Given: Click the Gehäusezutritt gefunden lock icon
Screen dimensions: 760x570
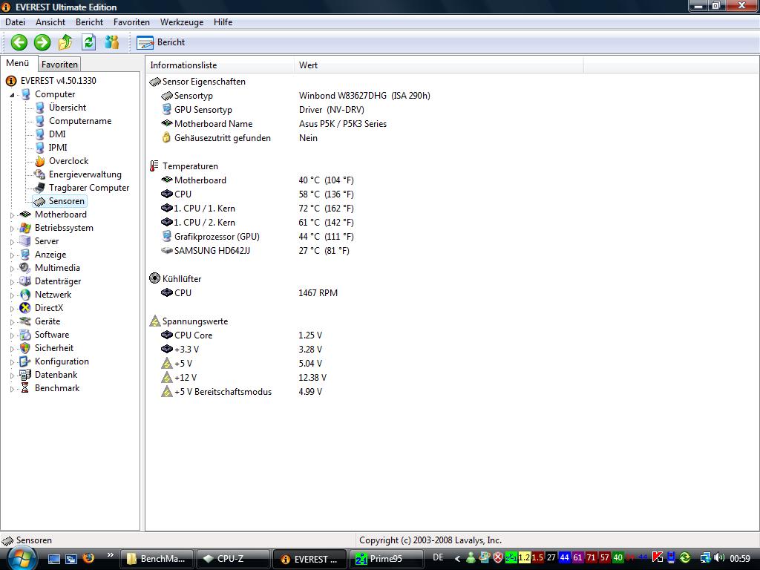Looking at the screenshot, I should 167,138.
